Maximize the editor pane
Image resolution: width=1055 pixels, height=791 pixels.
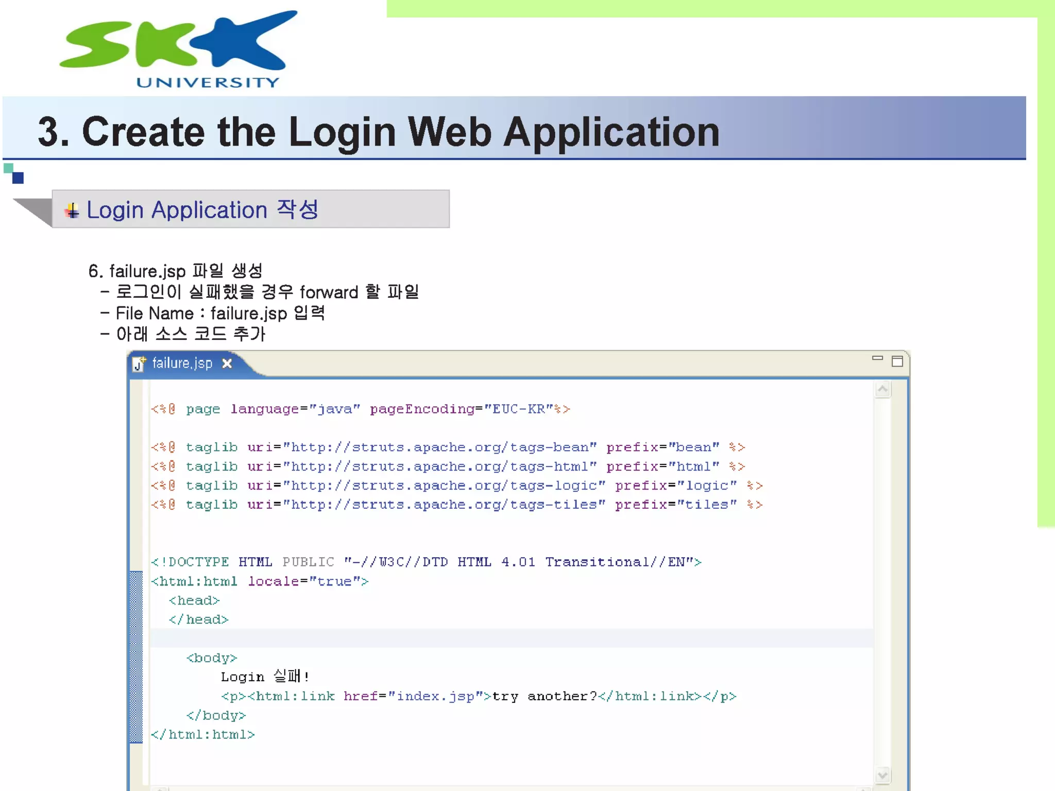coord(897,362)
